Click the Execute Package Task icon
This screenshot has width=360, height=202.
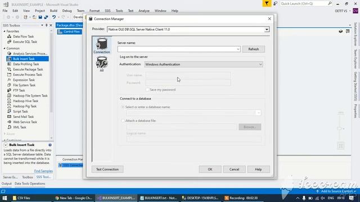point(9,69)
